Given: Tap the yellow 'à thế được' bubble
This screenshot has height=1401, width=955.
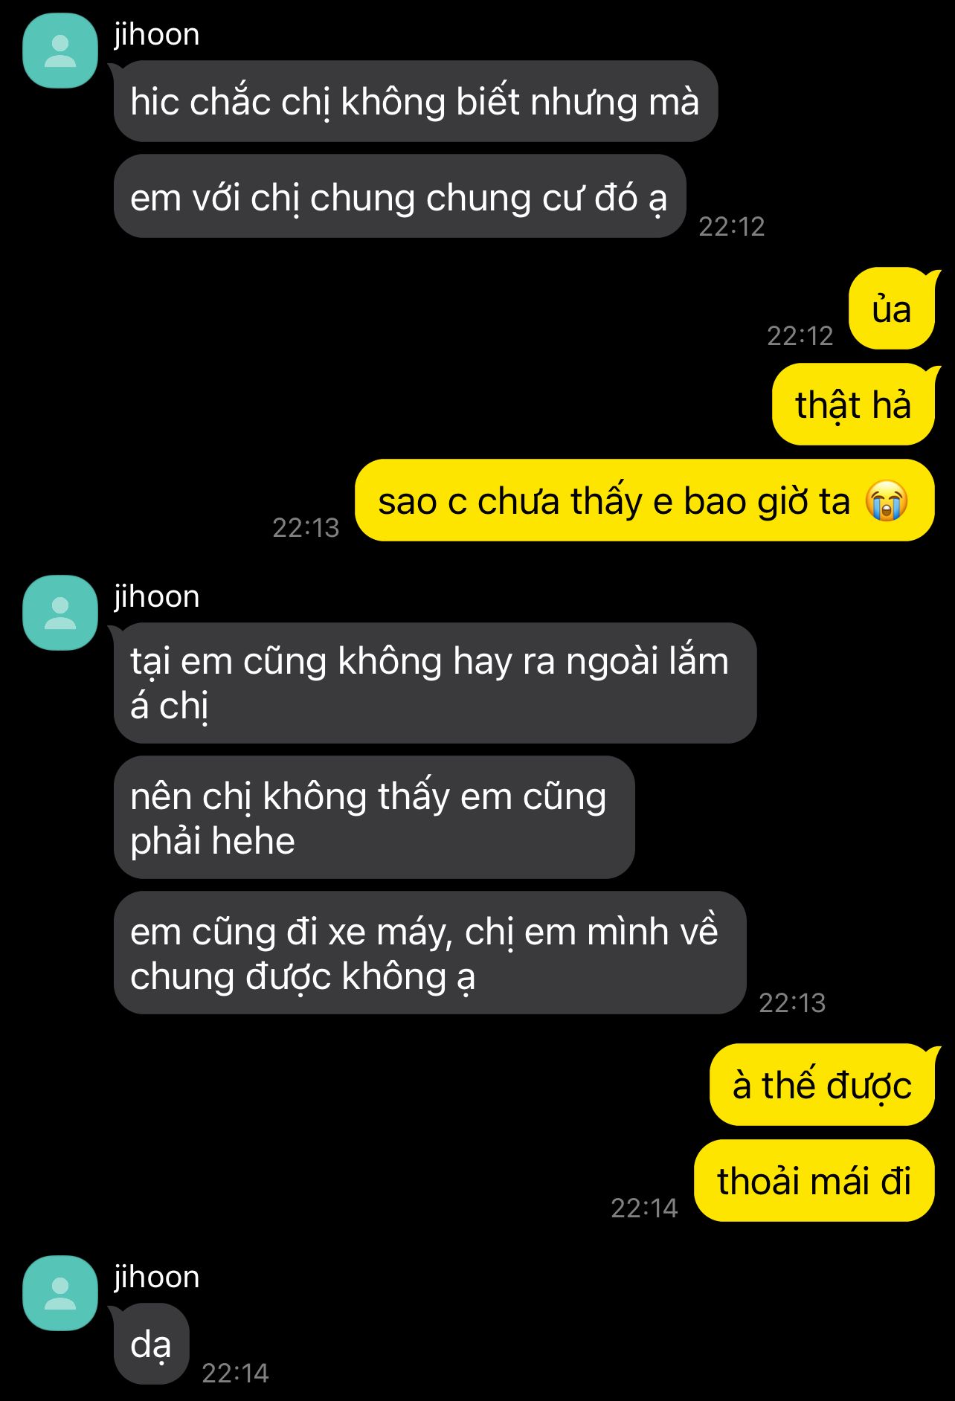Looking at the screenshot, I should click(823, 1085).
